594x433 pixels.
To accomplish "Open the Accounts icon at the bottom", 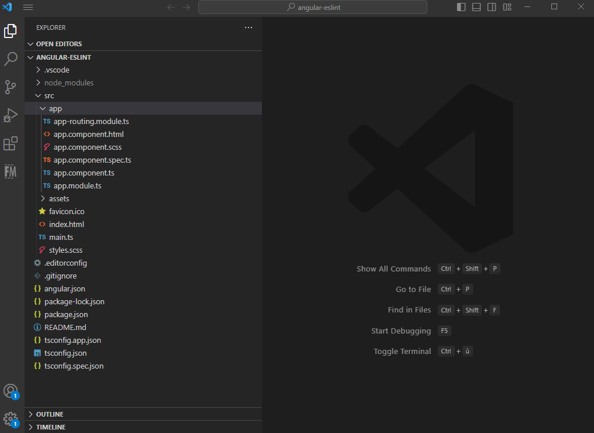I will (x=11, y=391).
